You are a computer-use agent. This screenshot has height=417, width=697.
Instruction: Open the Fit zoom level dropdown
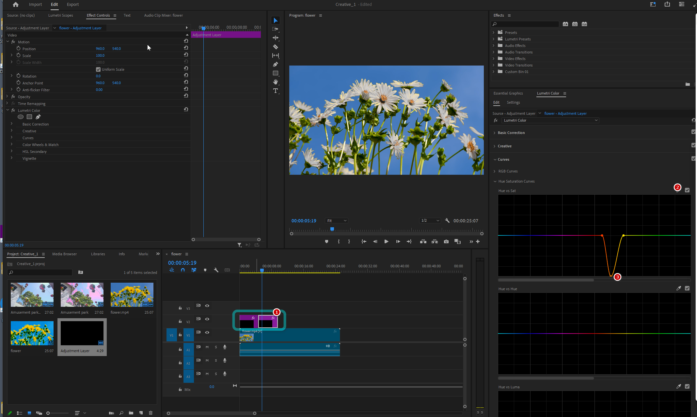[x=337, y=221]
